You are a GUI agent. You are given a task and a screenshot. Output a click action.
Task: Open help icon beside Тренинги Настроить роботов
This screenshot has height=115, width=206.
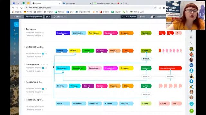(x=43, y=33)
